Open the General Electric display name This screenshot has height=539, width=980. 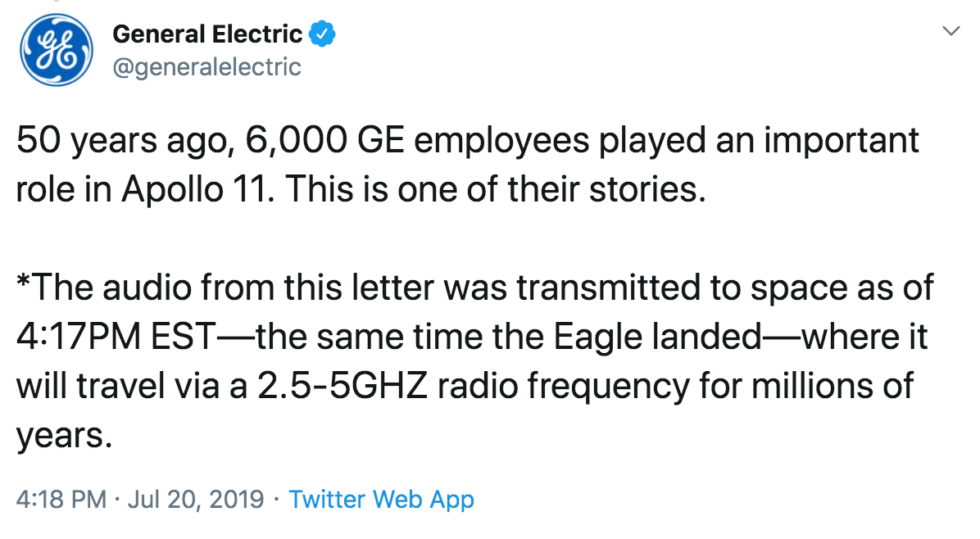[207, 34]
